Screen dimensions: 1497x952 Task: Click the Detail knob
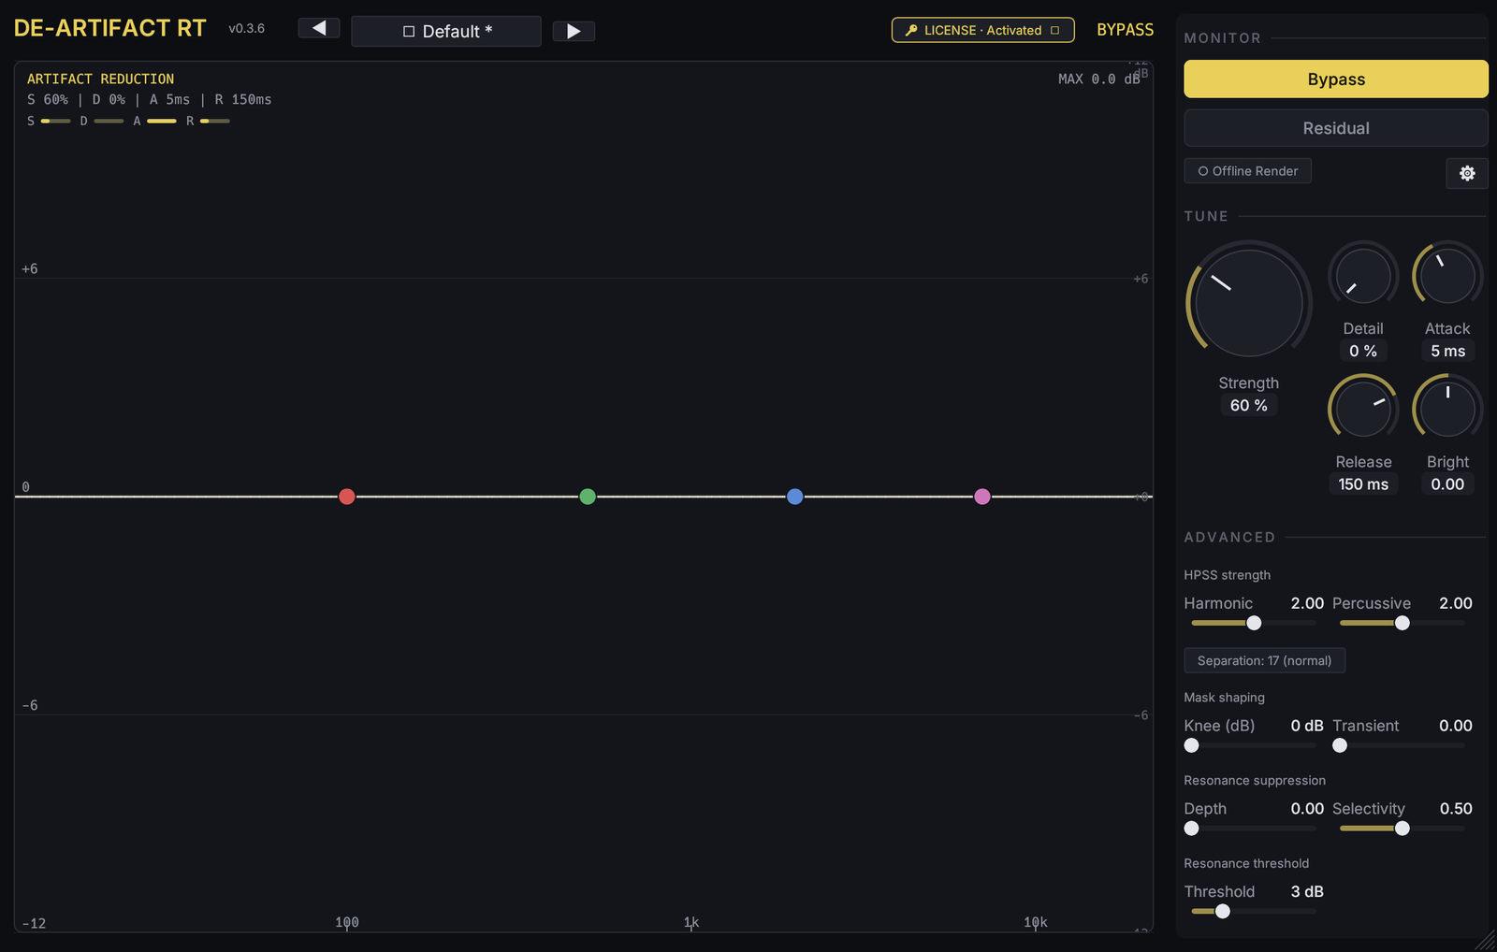click(1363, 276)
